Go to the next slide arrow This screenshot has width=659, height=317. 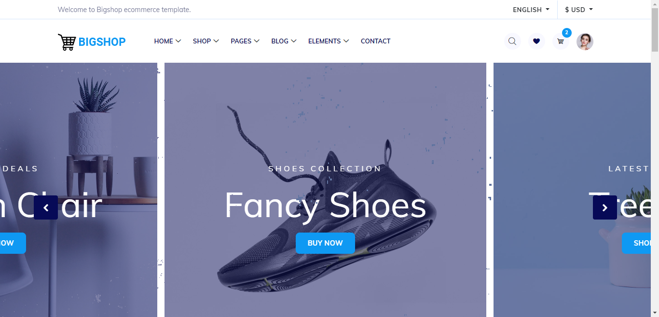605,207
